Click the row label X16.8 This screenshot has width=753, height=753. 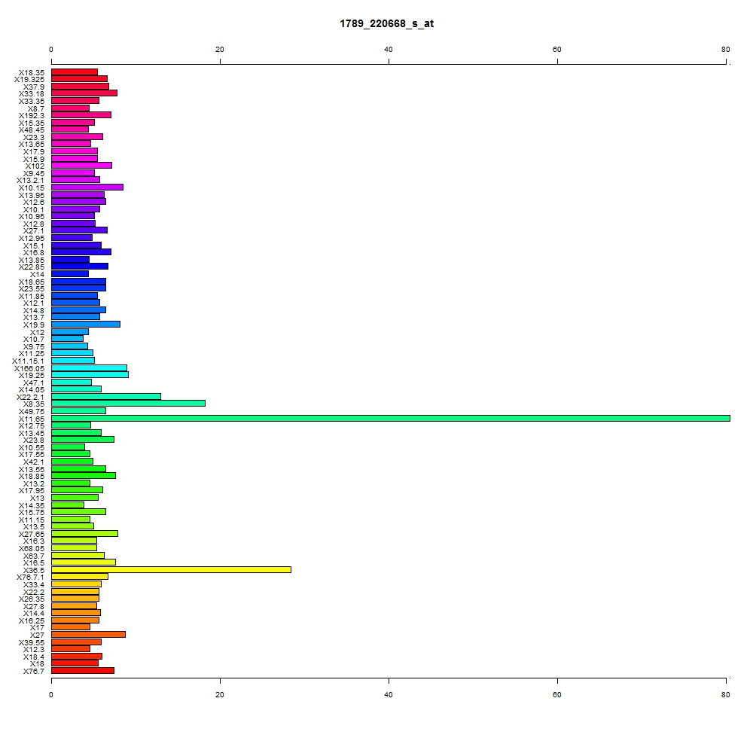[34, 252]
